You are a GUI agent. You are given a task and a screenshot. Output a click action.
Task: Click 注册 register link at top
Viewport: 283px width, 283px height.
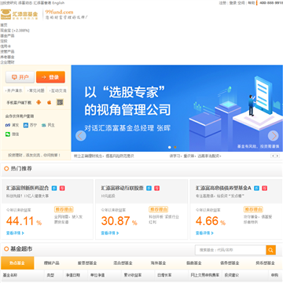tap(222, 3)
